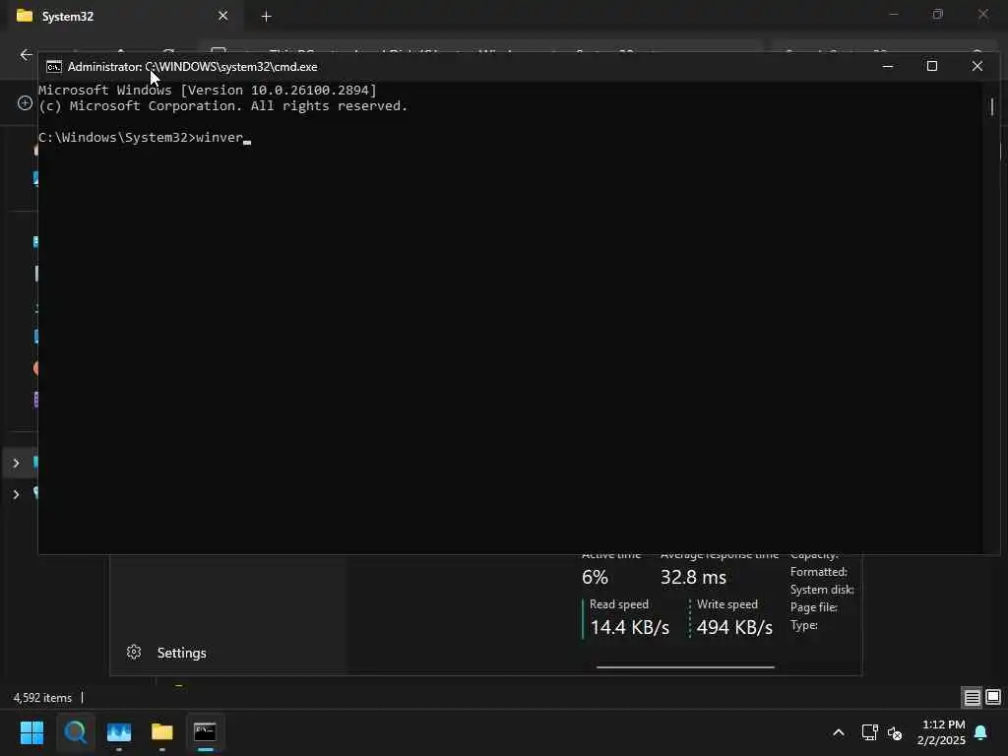Click the Write speed 494 KB/s value

click(734, 627)
